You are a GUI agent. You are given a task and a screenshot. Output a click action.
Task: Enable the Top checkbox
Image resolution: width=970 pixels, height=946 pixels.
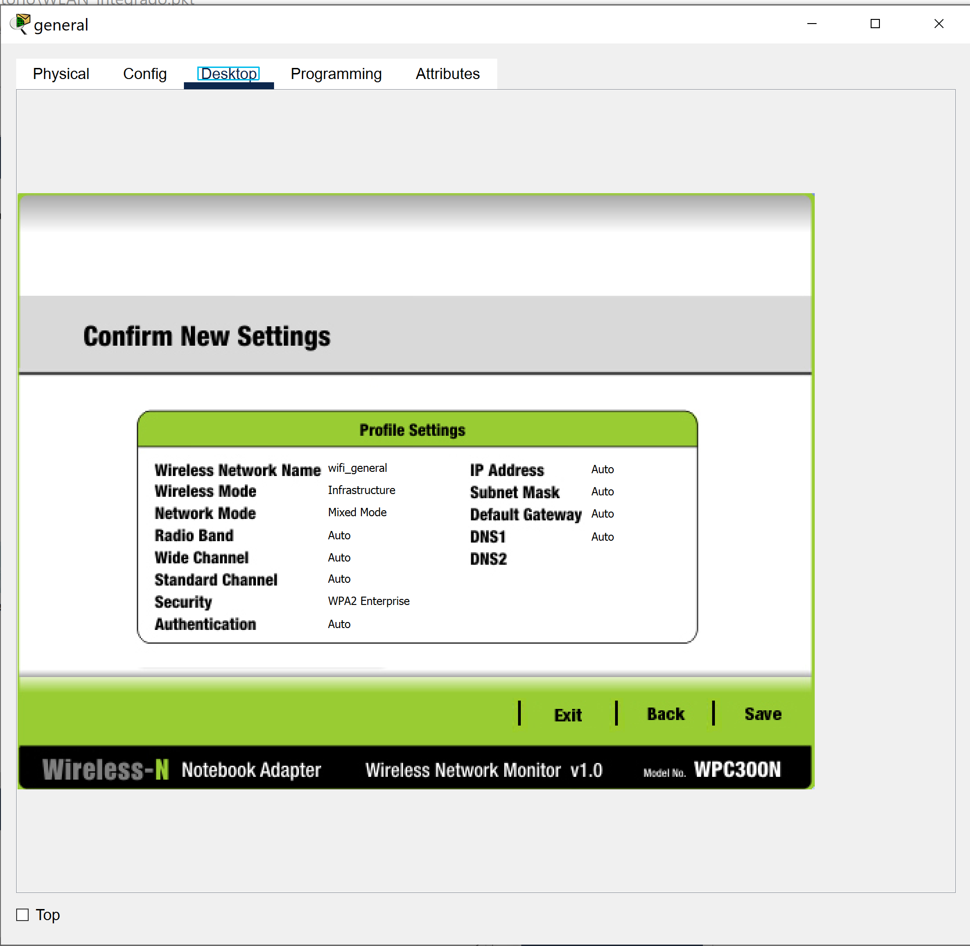coord(22,915)
